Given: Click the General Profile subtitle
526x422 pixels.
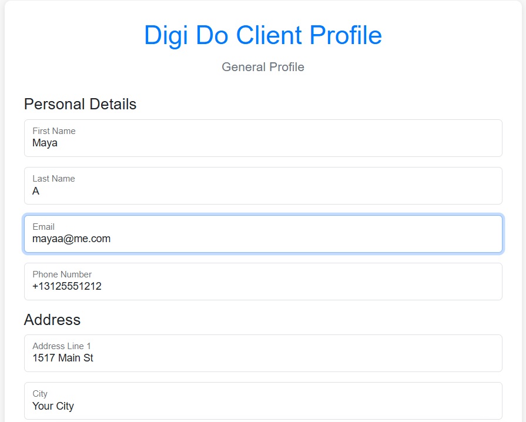Looking at the screenshot, I should (x=263, y=67).
